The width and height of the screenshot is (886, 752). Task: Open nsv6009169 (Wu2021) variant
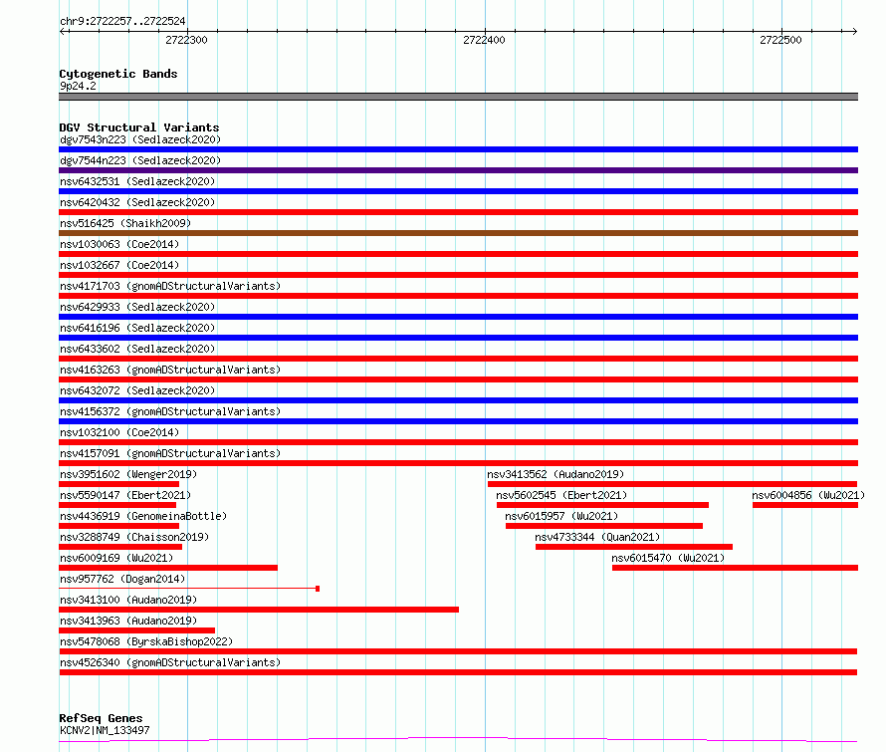tap(116, 558)
